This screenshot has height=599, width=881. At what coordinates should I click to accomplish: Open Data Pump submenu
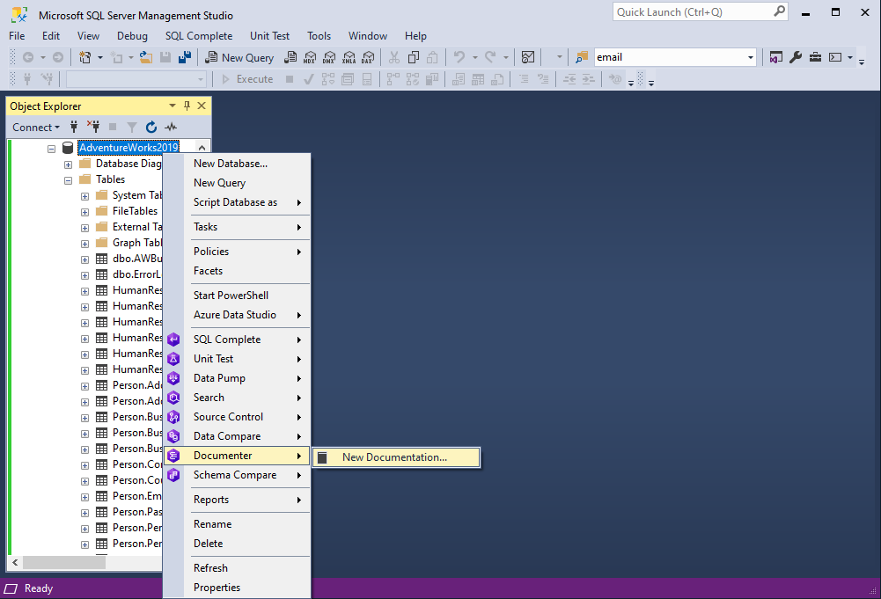(237, 378)
